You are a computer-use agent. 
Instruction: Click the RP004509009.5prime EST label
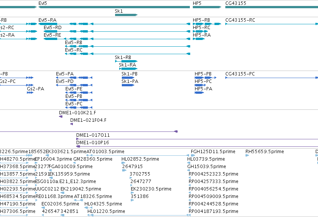point(213,197)
